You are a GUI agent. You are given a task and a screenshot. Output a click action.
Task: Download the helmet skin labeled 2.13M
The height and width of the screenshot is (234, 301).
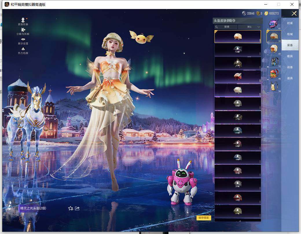click(238, 63)
